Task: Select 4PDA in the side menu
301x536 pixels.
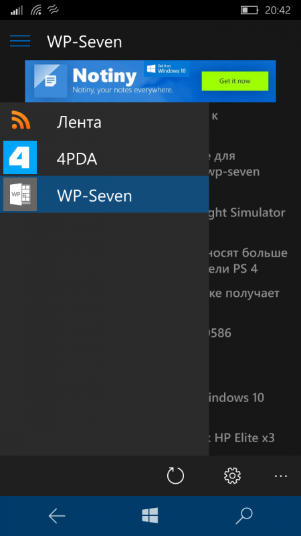Action: pyautogui.click(x=104, y=158)
